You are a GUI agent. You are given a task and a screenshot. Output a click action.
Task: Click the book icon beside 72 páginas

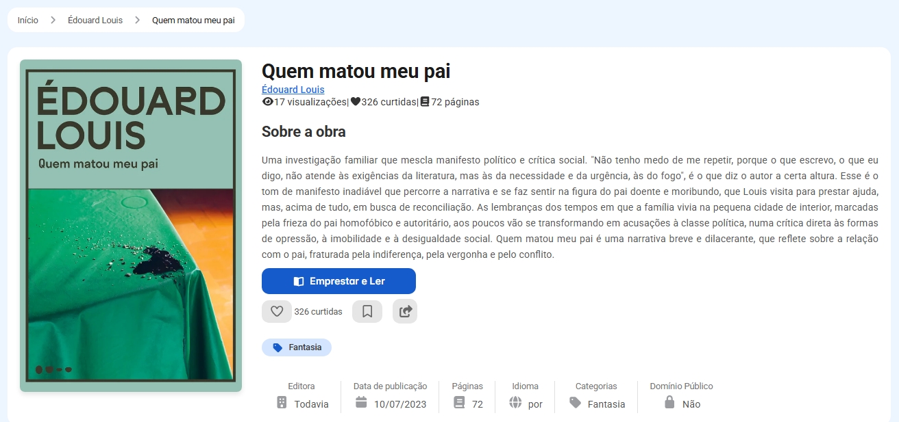coord(425,102)
